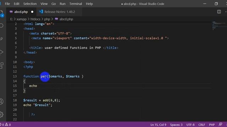The width and height of the screenshot is (227, 127).
Task: Open the Selection menu
Action: 30,4
